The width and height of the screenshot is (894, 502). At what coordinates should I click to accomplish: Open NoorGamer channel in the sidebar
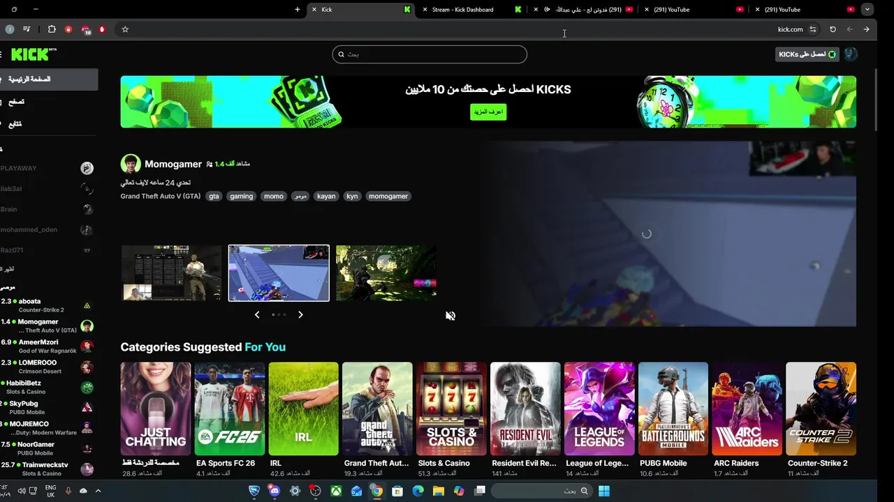coord(47,448)
